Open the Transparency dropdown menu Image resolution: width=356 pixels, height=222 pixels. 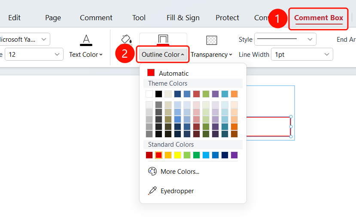[x=211, y=55]
